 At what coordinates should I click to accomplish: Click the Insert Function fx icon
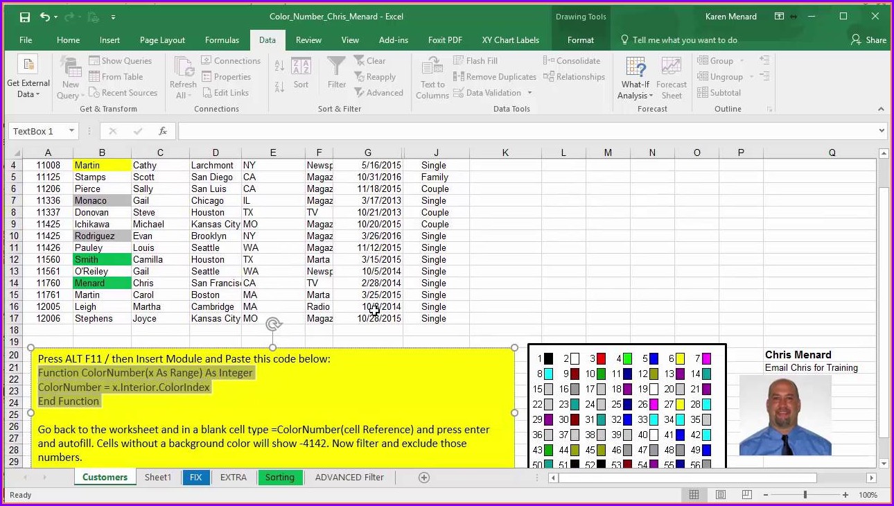tap(163, 131)
